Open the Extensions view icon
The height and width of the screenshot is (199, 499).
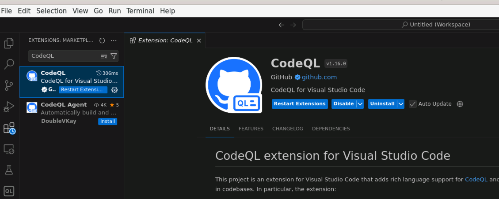tap(9, 128)
